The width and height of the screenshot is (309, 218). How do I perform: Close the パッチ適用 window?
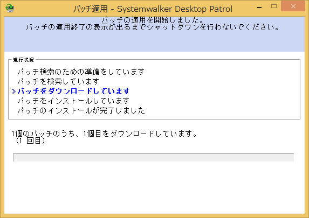point(293,6)
